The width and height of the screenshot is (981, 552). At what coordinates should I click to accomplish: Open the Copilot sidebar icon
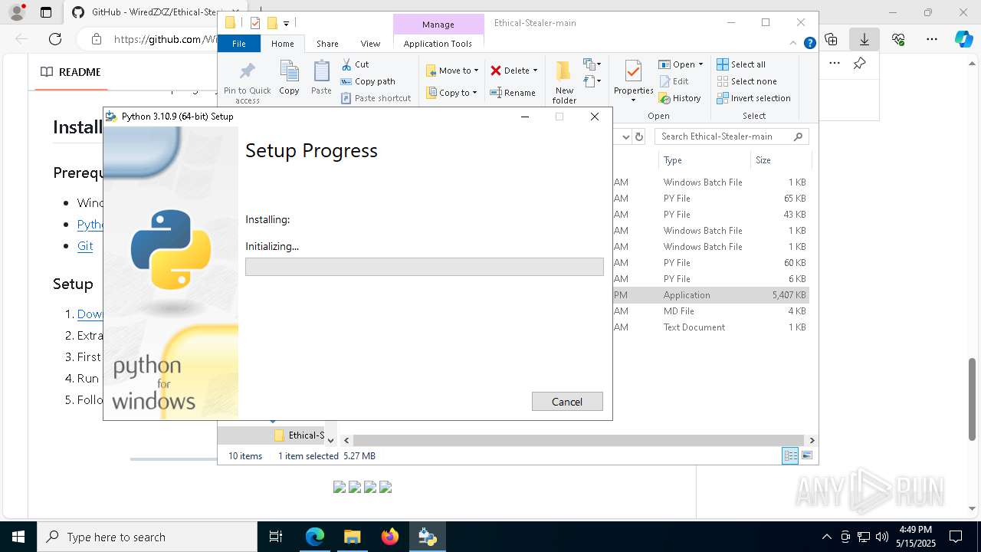tap(963, 39)
